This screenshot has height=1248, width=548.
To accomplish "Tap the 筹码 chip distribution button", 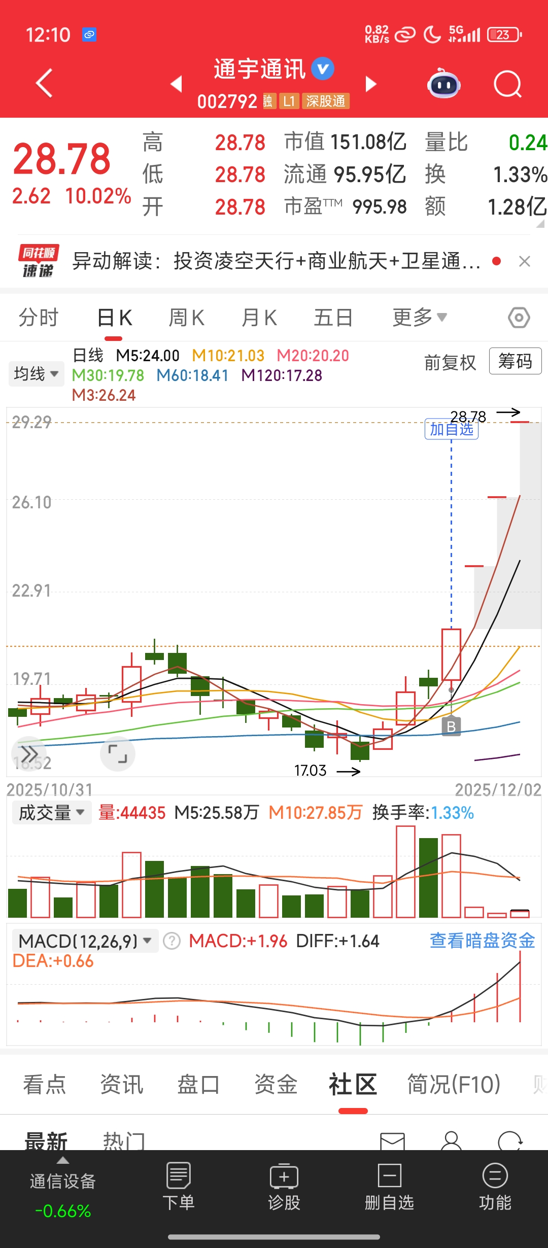I will (515, 361).
